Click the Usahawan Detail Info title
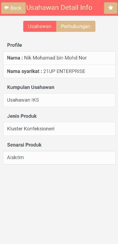The height and width of the screenshot is (244, 118). click(59, 8)
